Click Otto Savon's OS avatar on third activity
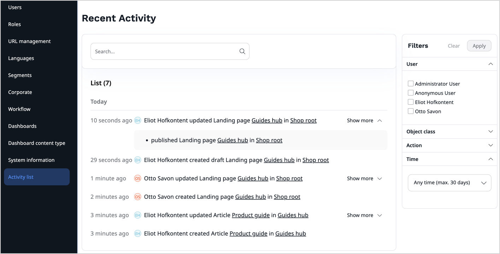Viewport: 500px width, 254px height. pyautogui.click(x=137, y=178)
